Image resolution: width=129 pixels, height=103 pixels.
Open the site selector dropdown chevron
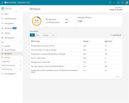click(21, 8)
